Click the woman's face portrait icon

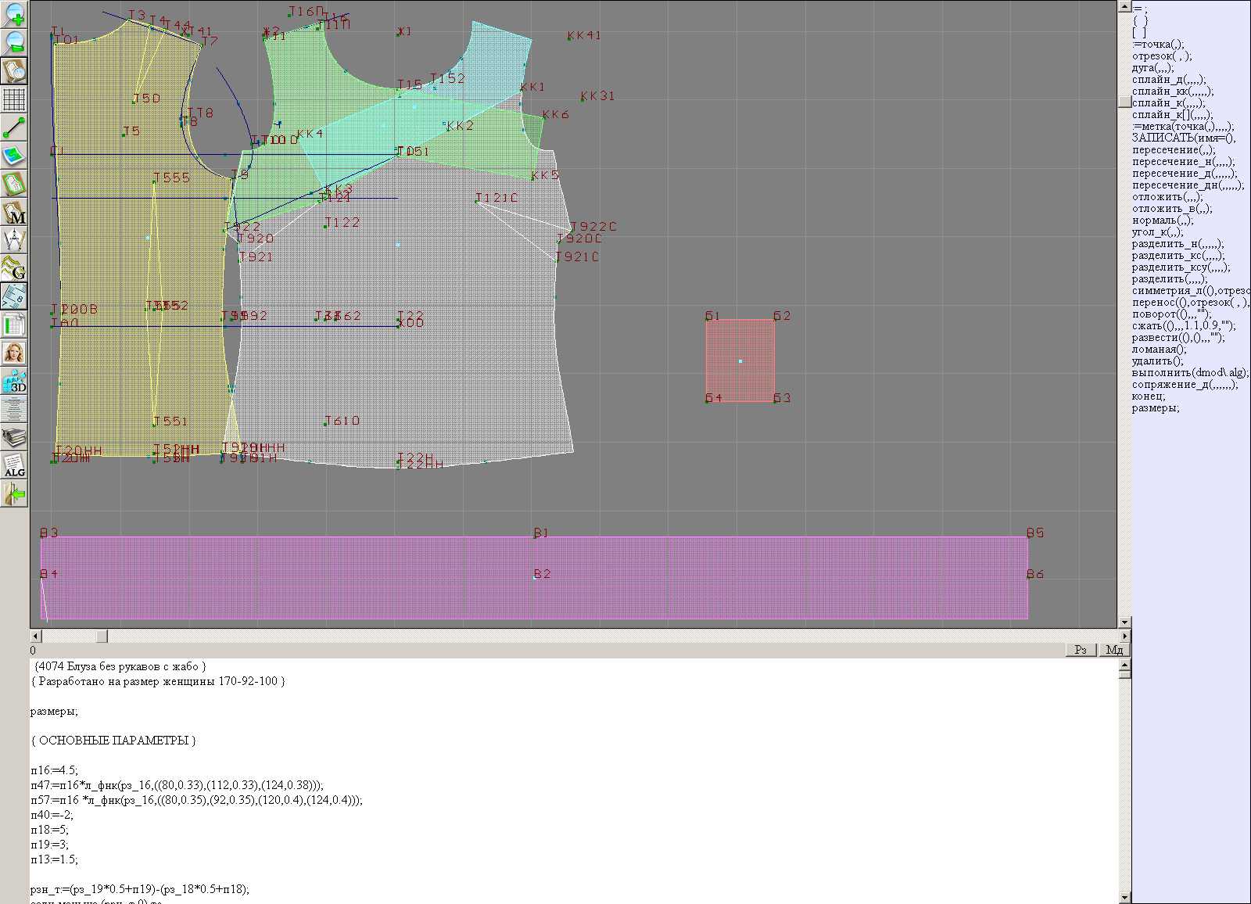click(x=14, y=353)
